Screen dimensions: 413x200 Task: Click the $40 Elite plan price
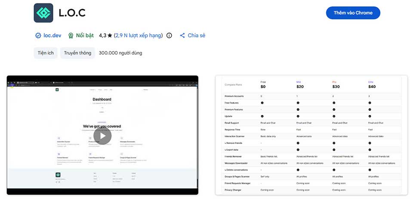click(x=372, y=87)
